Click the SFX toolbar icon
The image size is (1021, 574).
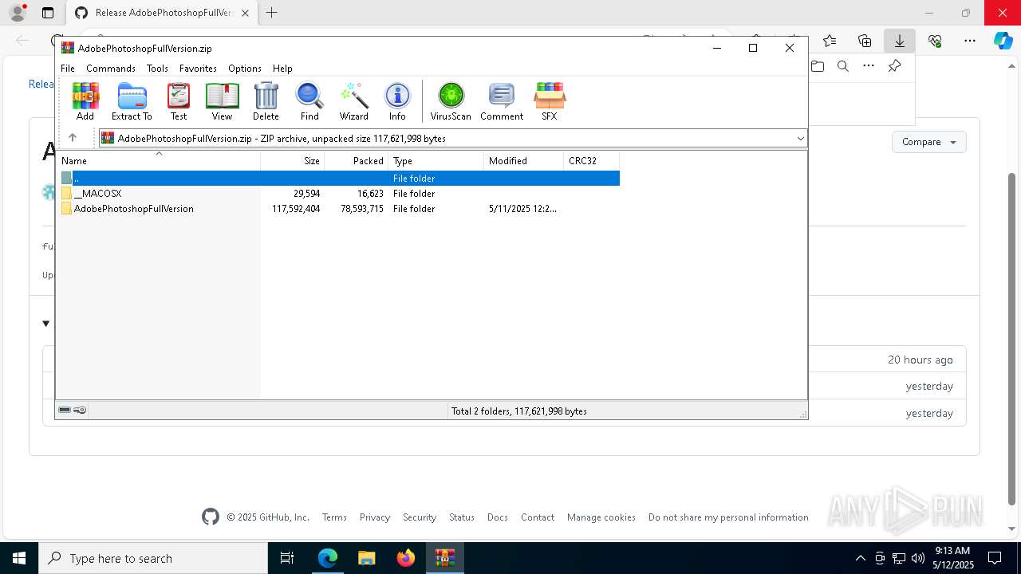550,101
